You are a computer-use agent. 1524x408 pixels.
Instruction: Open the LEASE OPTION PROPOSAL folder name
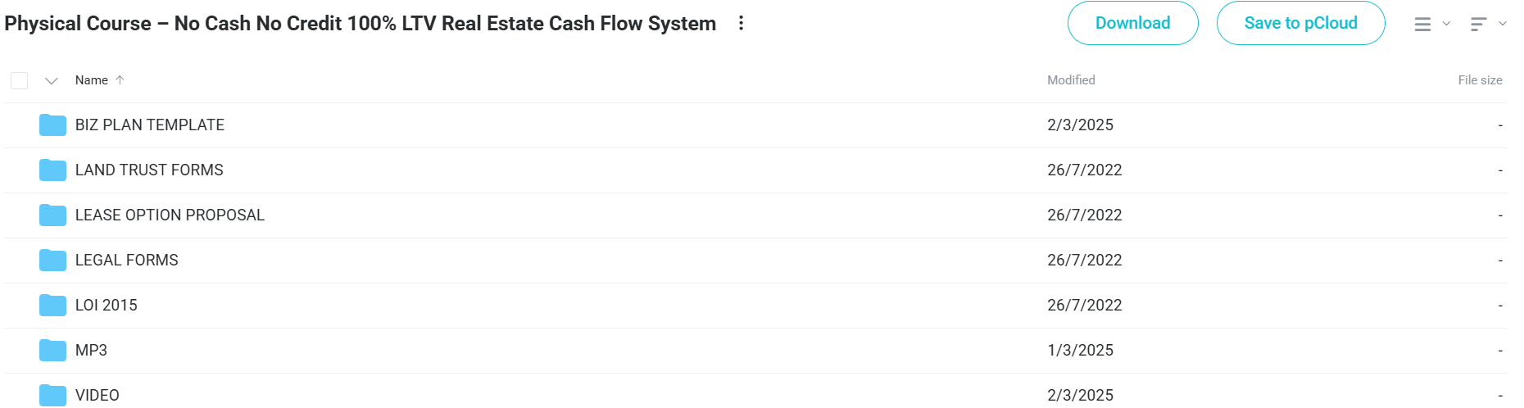170,215
